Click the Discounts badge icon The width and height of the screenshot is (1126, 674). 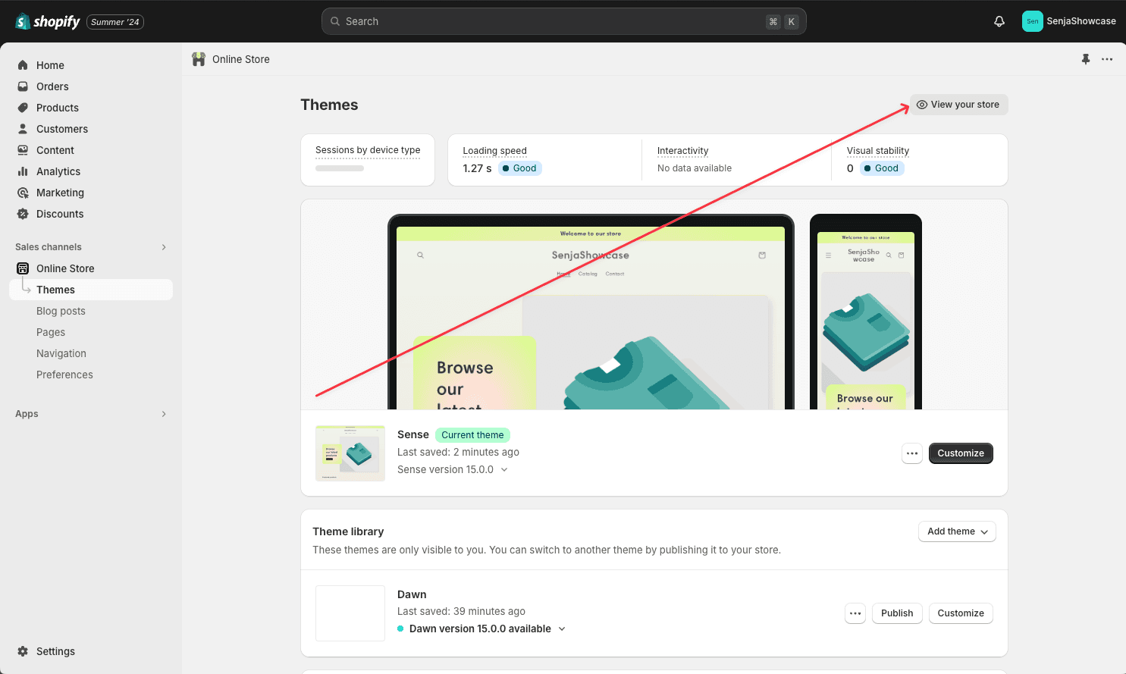(23, 214)
